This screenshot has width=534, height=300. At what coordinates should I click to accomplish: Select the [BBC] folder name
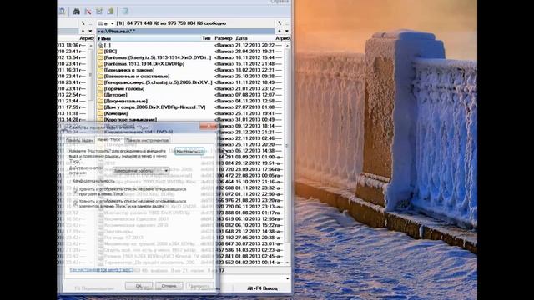point(111,52)
